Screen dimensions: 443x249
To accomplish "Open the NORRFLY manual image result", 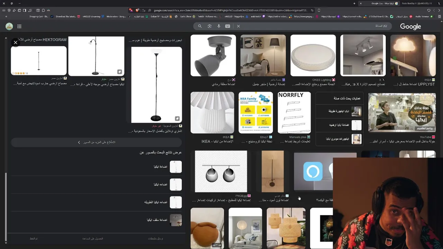I will tap(294, 112).
